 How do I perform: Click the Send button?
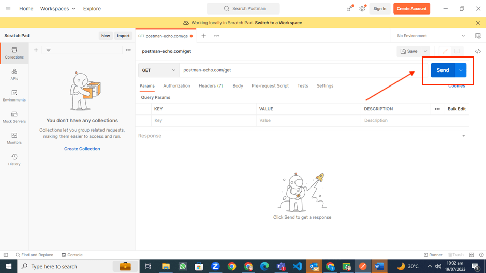443,70
